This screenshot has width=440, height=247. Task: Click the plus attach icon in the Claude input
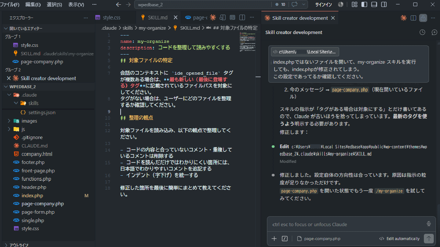[x=274, y=239]
